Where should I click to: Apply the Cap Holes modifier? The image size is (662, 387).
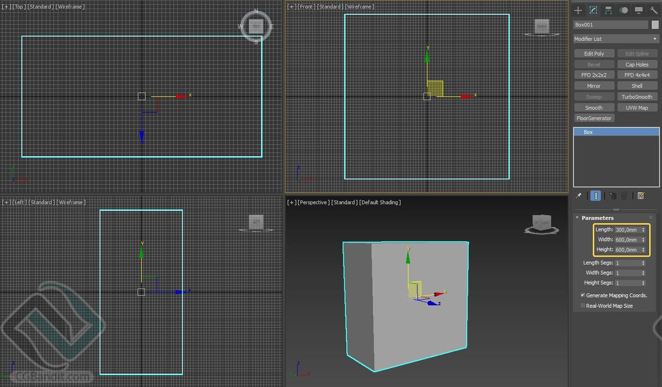coord(637,65)
